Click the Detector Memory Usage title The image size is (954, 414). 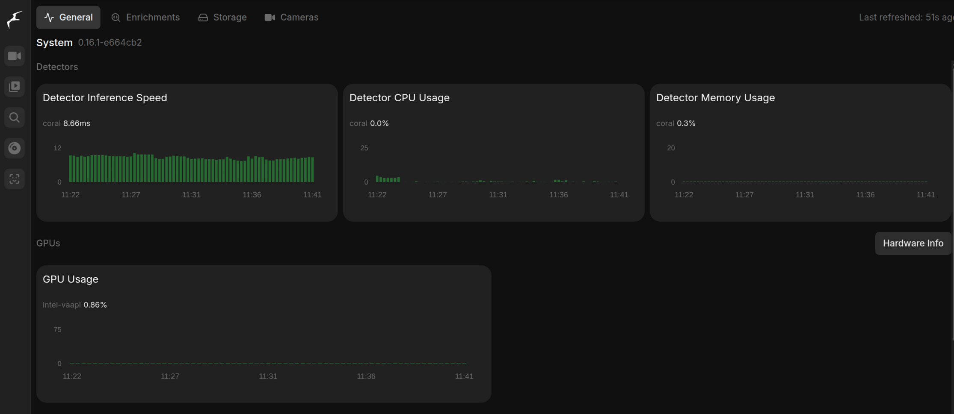coord(715,98)
